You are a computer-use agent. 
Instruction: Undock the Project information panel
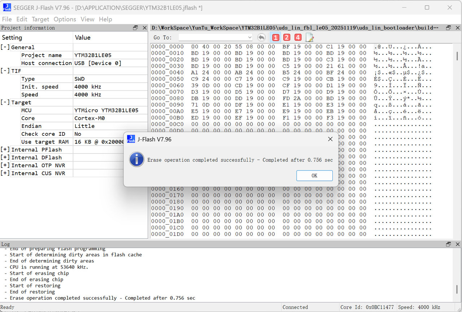point(135,28)
